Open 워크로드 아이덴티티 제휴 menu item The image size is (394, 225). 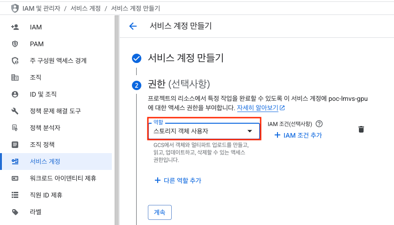click(x=56, y=178)
